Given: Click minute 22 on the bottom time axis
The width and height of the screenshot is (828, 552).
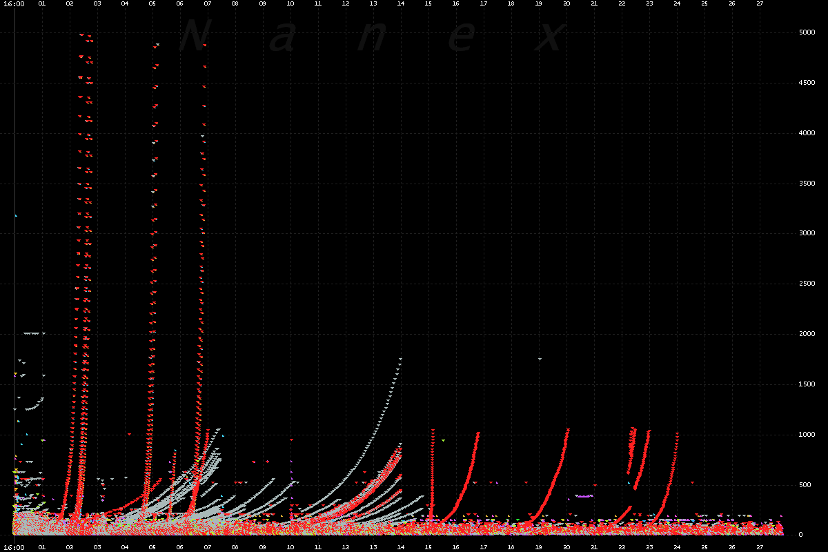Looking at the screenshot, I should (x=622, y=548).
